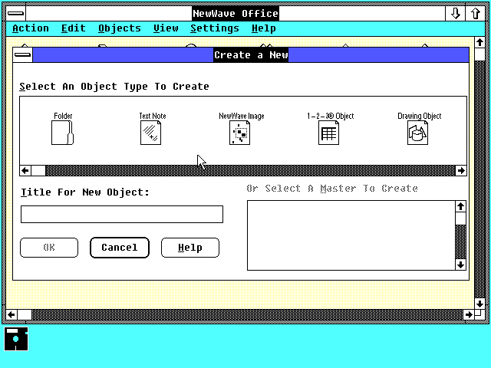Open the Action menu
The height and width of the screenshot is (368, 491).
pyautogui.click(x=31, y=28)
